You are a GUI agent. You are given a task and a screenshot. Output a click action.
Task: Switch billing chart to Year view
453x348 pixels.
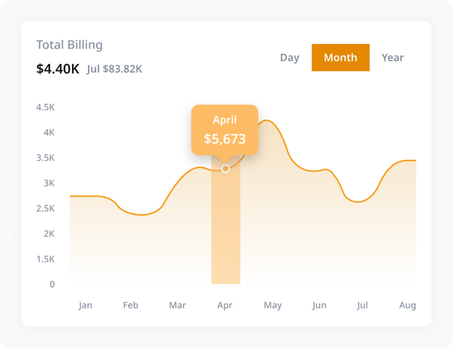point(393,58)
